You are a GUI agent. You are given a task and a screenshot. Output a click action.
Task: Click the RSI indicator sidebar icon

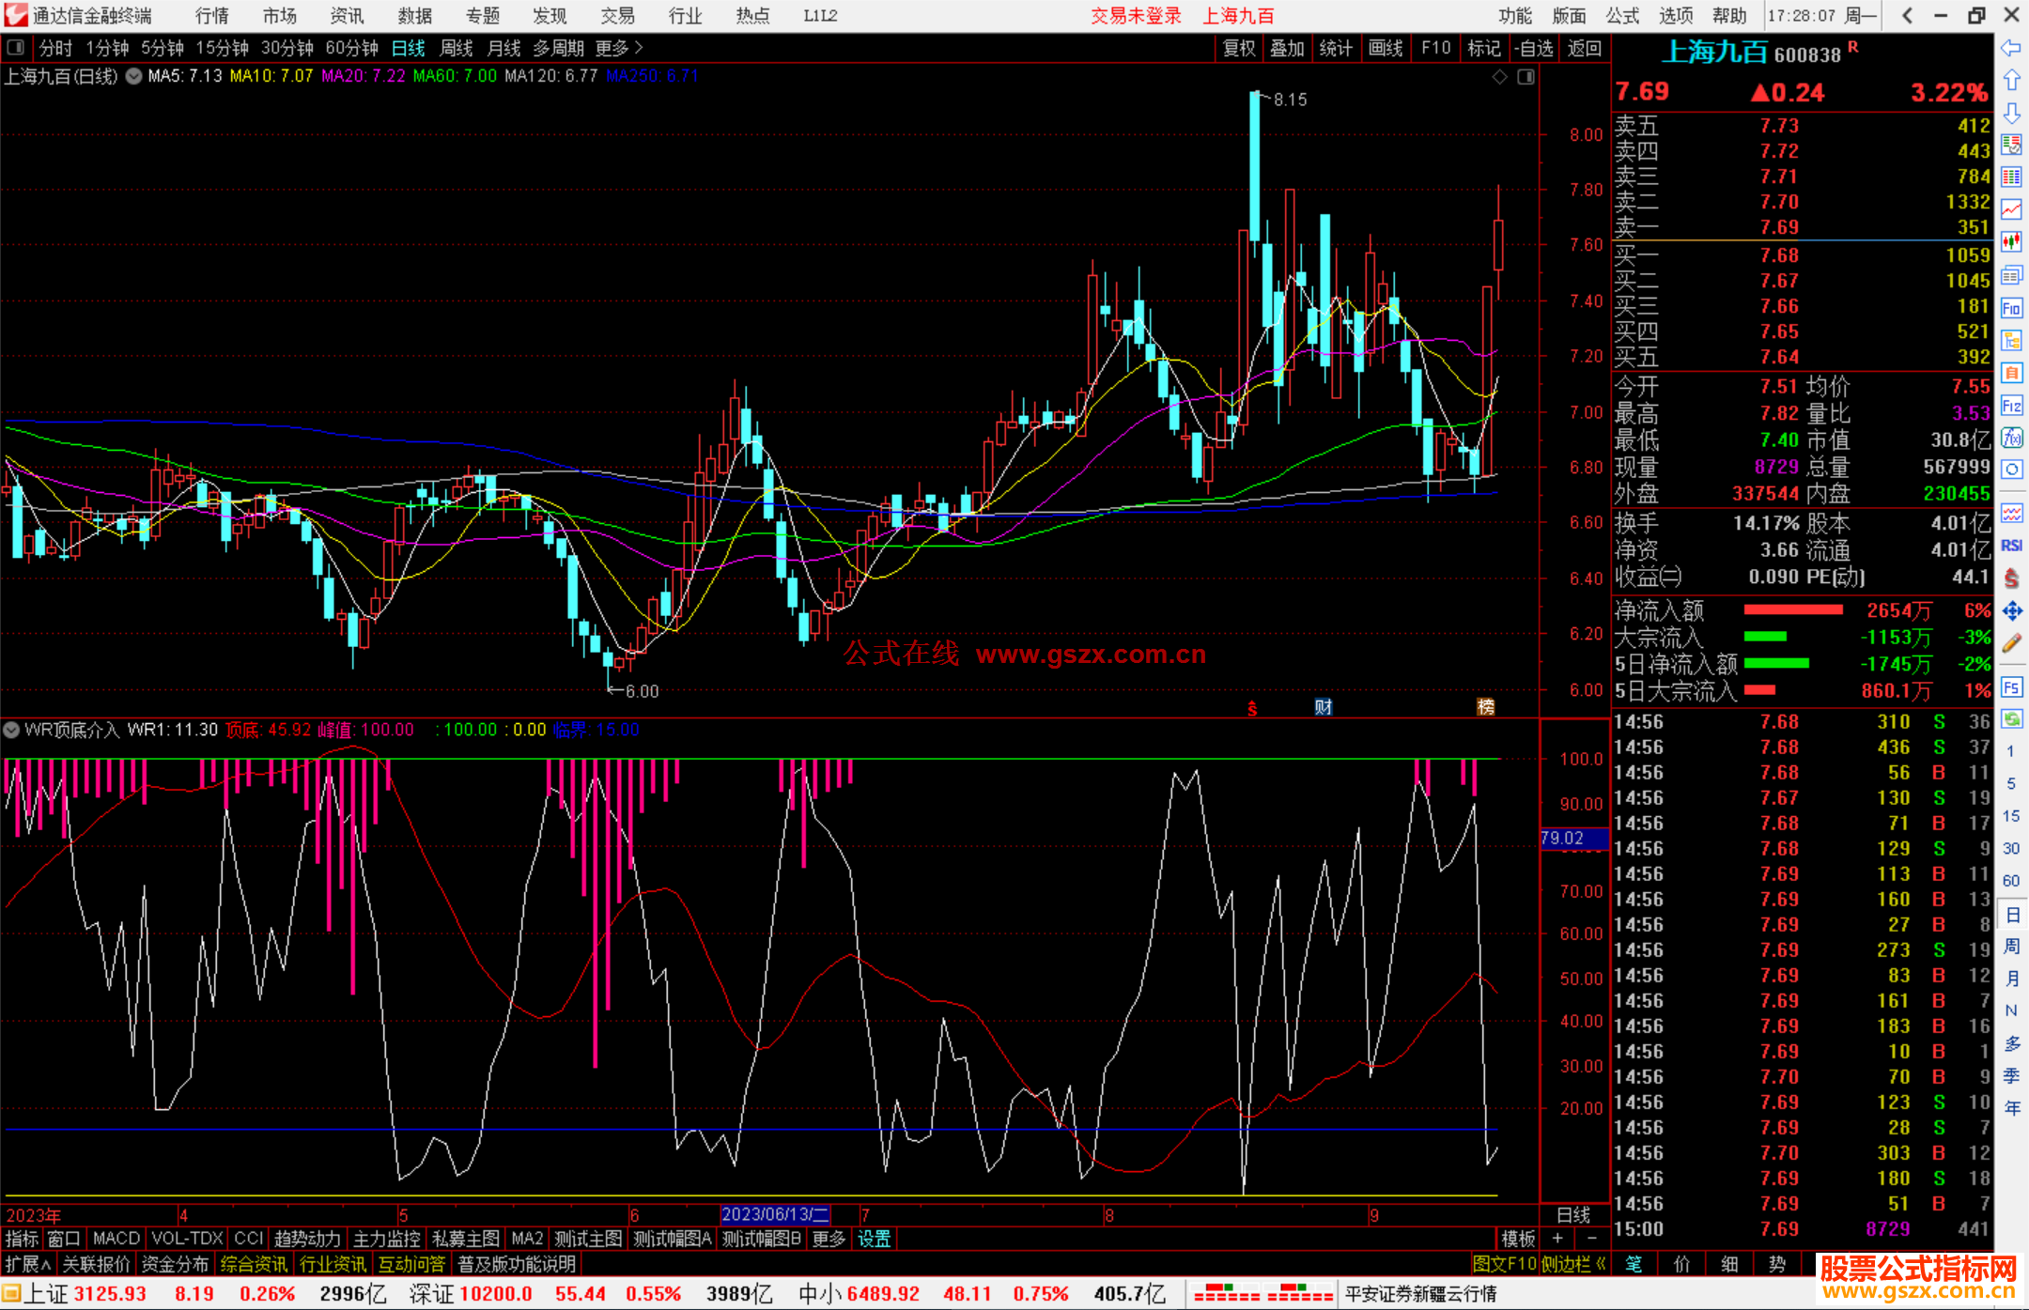(2011, 546)
